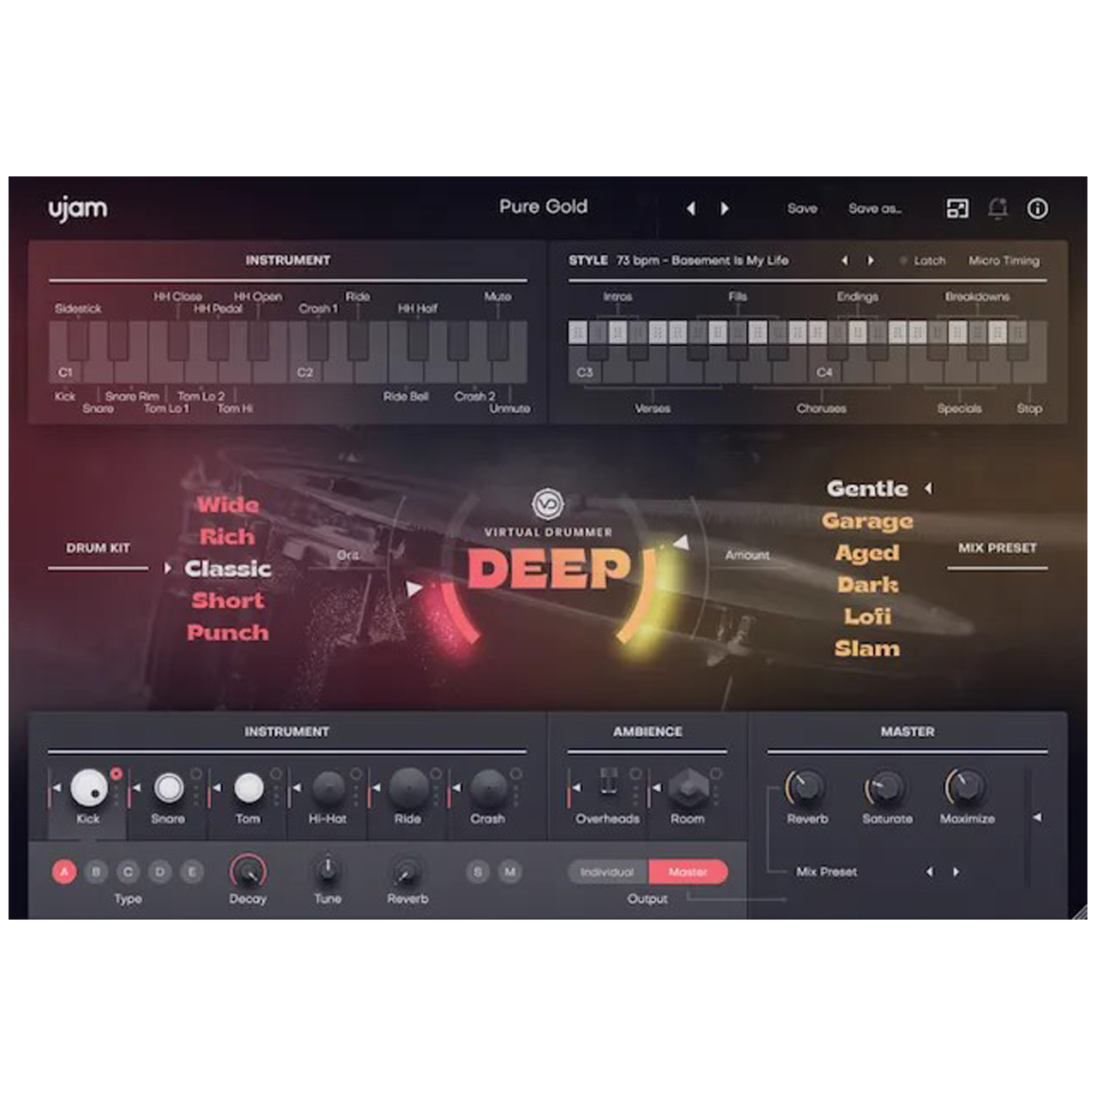Advance to next Mix Preset arrow
This screenshot has height=1096, width=1096.
pyautogui.click(x=956, y=872)
